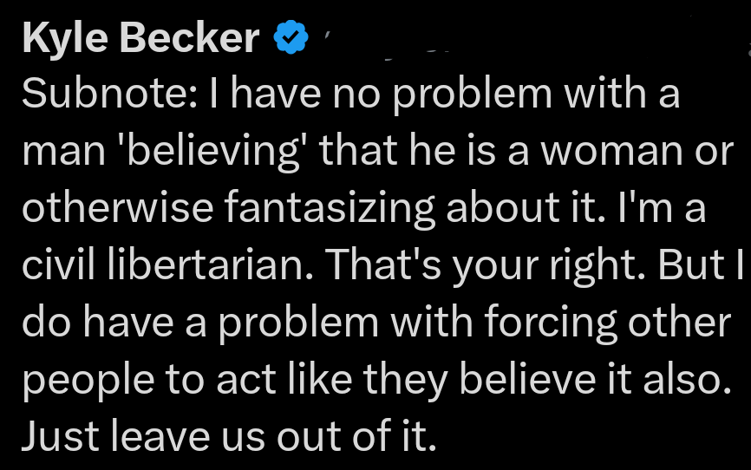Click the word "Subnote" in the tweet
Viewport: 751px width, 470px height.
[x=99, y=94]
